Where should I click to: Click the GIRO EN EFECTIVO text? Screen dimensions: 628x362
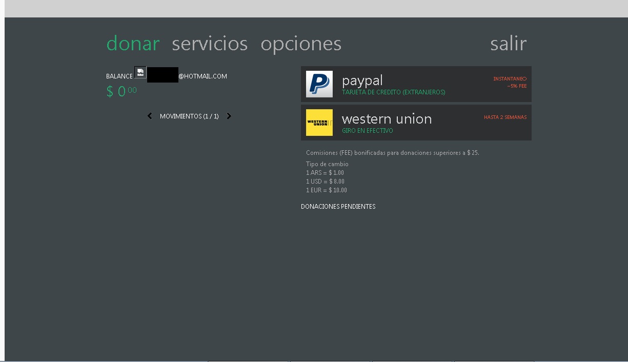click(x=368, y=131)
